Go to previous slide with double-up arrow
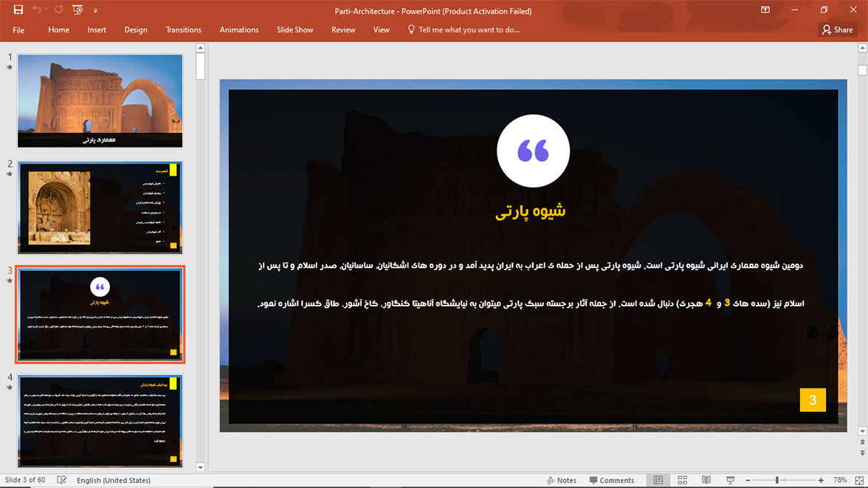The height and width of the screenshot is (488, 868). coord(862,442)
